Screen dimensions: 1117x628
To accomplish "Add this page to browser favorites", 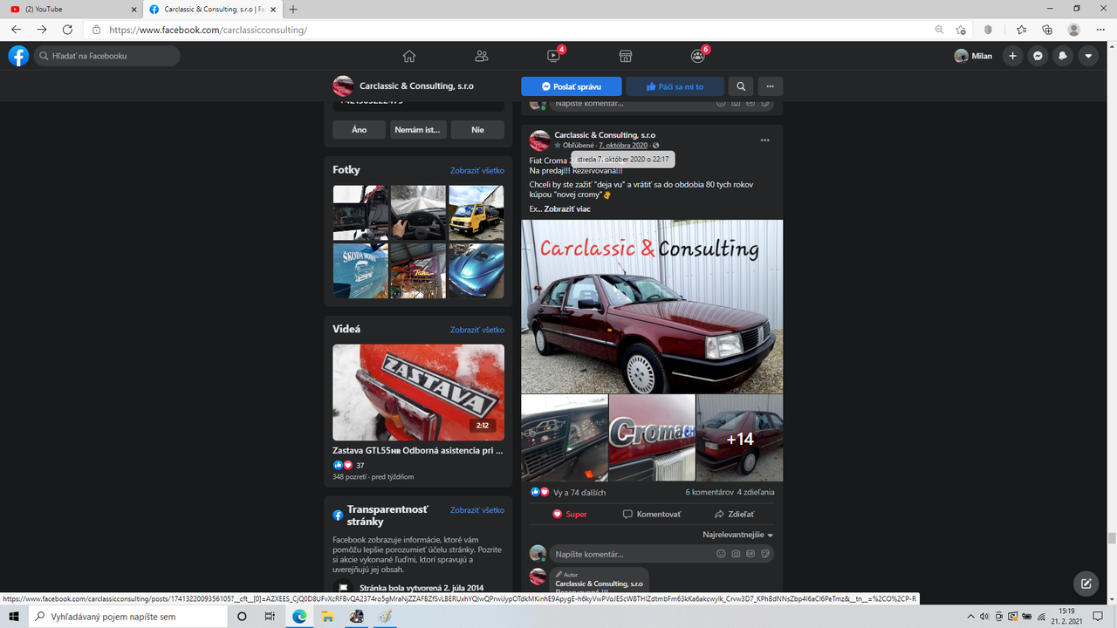I will 961,30.
